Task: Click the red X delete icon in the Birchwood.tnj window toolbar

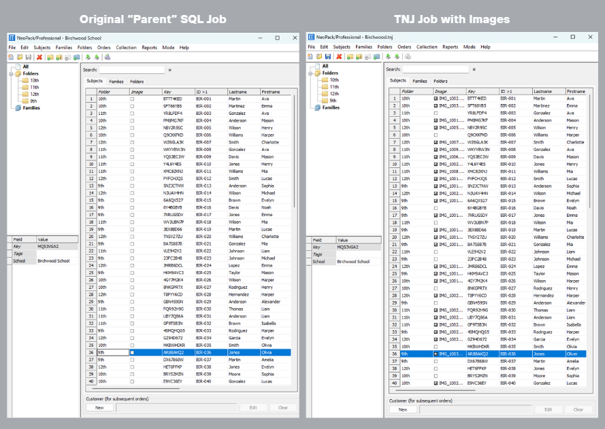Action: click(x=339, y=56)
